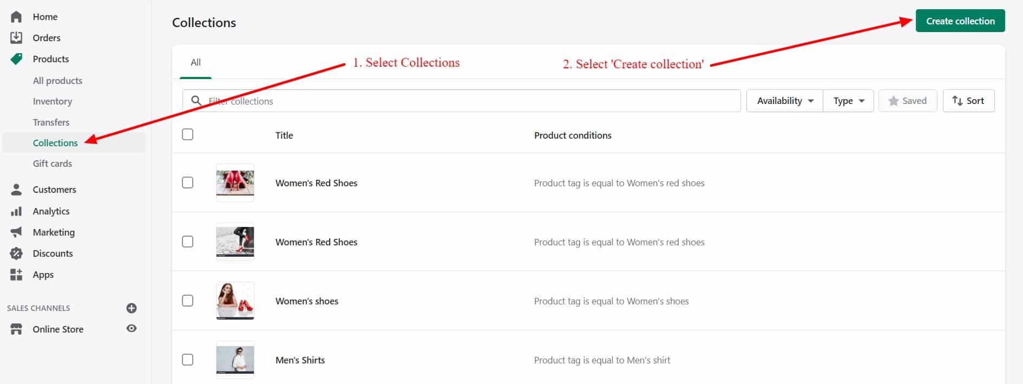The image size is (1023, 384).
Task: Switch to the All tab
Action: (x=195, y=63)
